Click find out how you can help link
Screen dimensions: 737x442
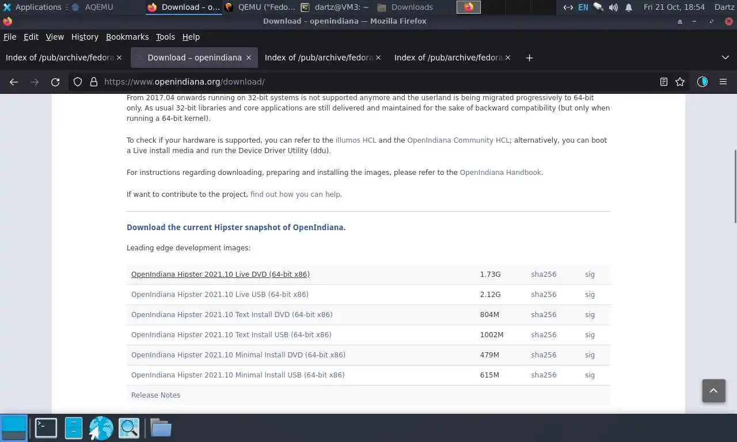[296, 194]
